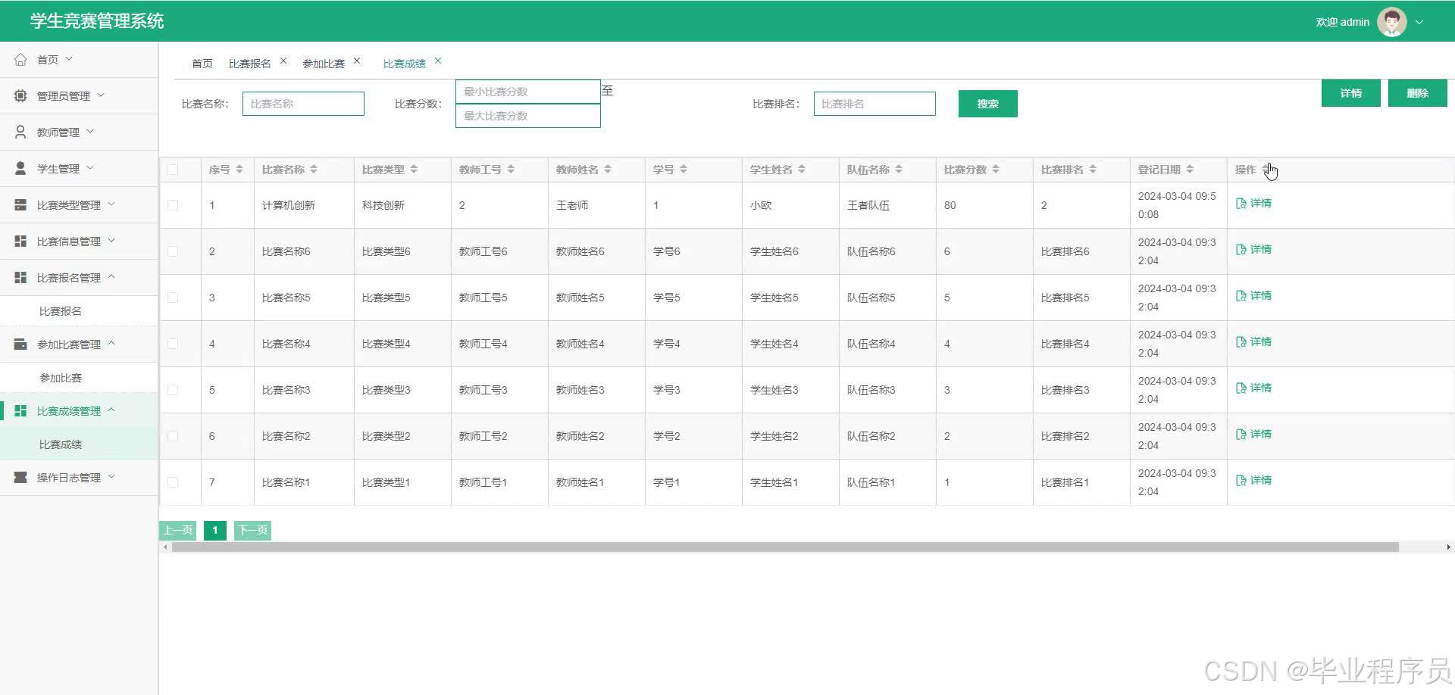Image resolution: width=1455 pixels, height=695 pixels.
Task: Click the 下一页 pagination button
Action: click(x=252, y=530)
